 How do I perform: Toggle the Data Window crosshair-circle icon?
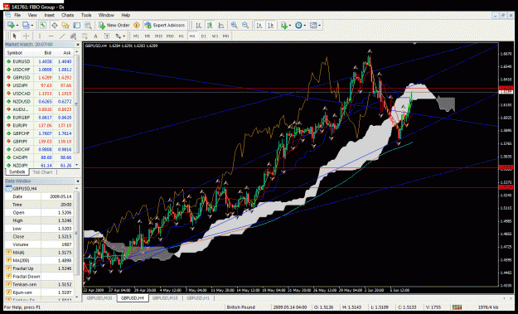(54, 25)
